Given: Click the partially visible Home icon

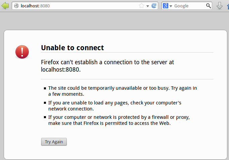Looking at the screenshot, I should click(228, 6).
